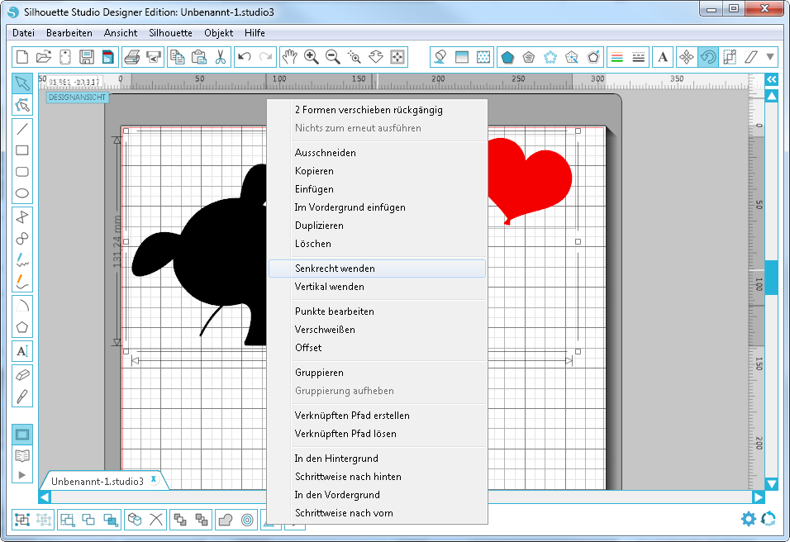The image size is (790, 542).
Task: Collapse side panel with double chevron
Action: pos(771,79)
